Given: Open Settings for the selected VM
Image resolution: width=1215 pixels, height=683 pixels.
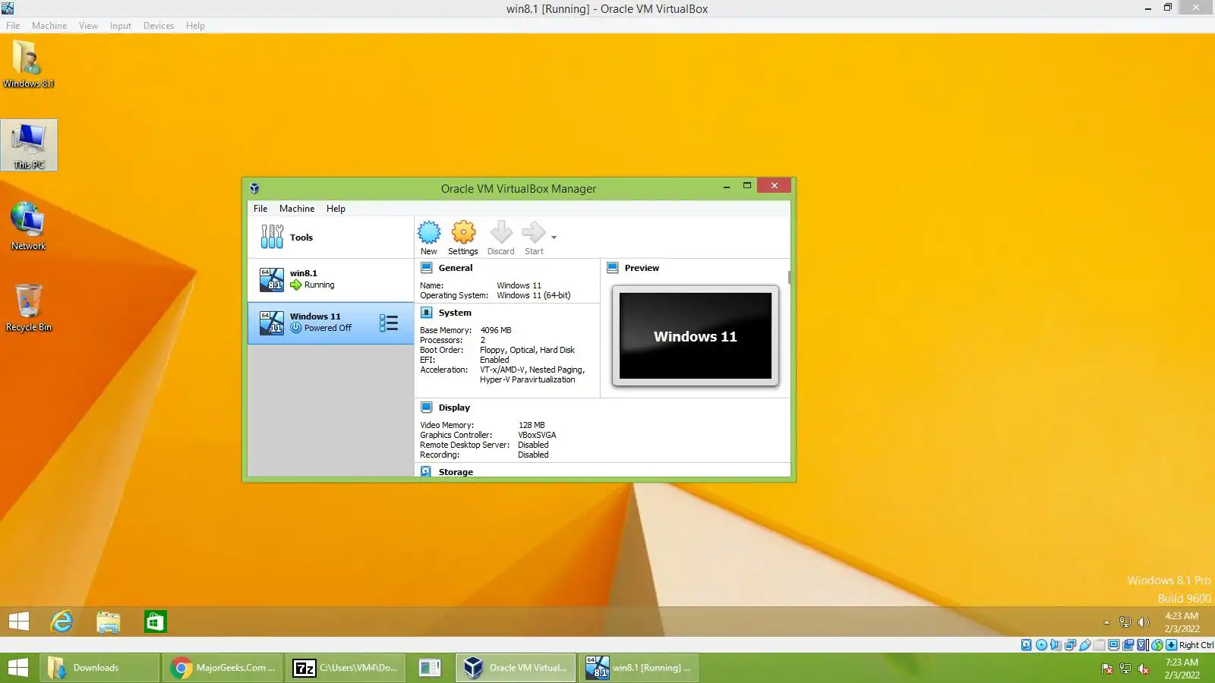Looking at the screenshot, I should tap(463, 238).
